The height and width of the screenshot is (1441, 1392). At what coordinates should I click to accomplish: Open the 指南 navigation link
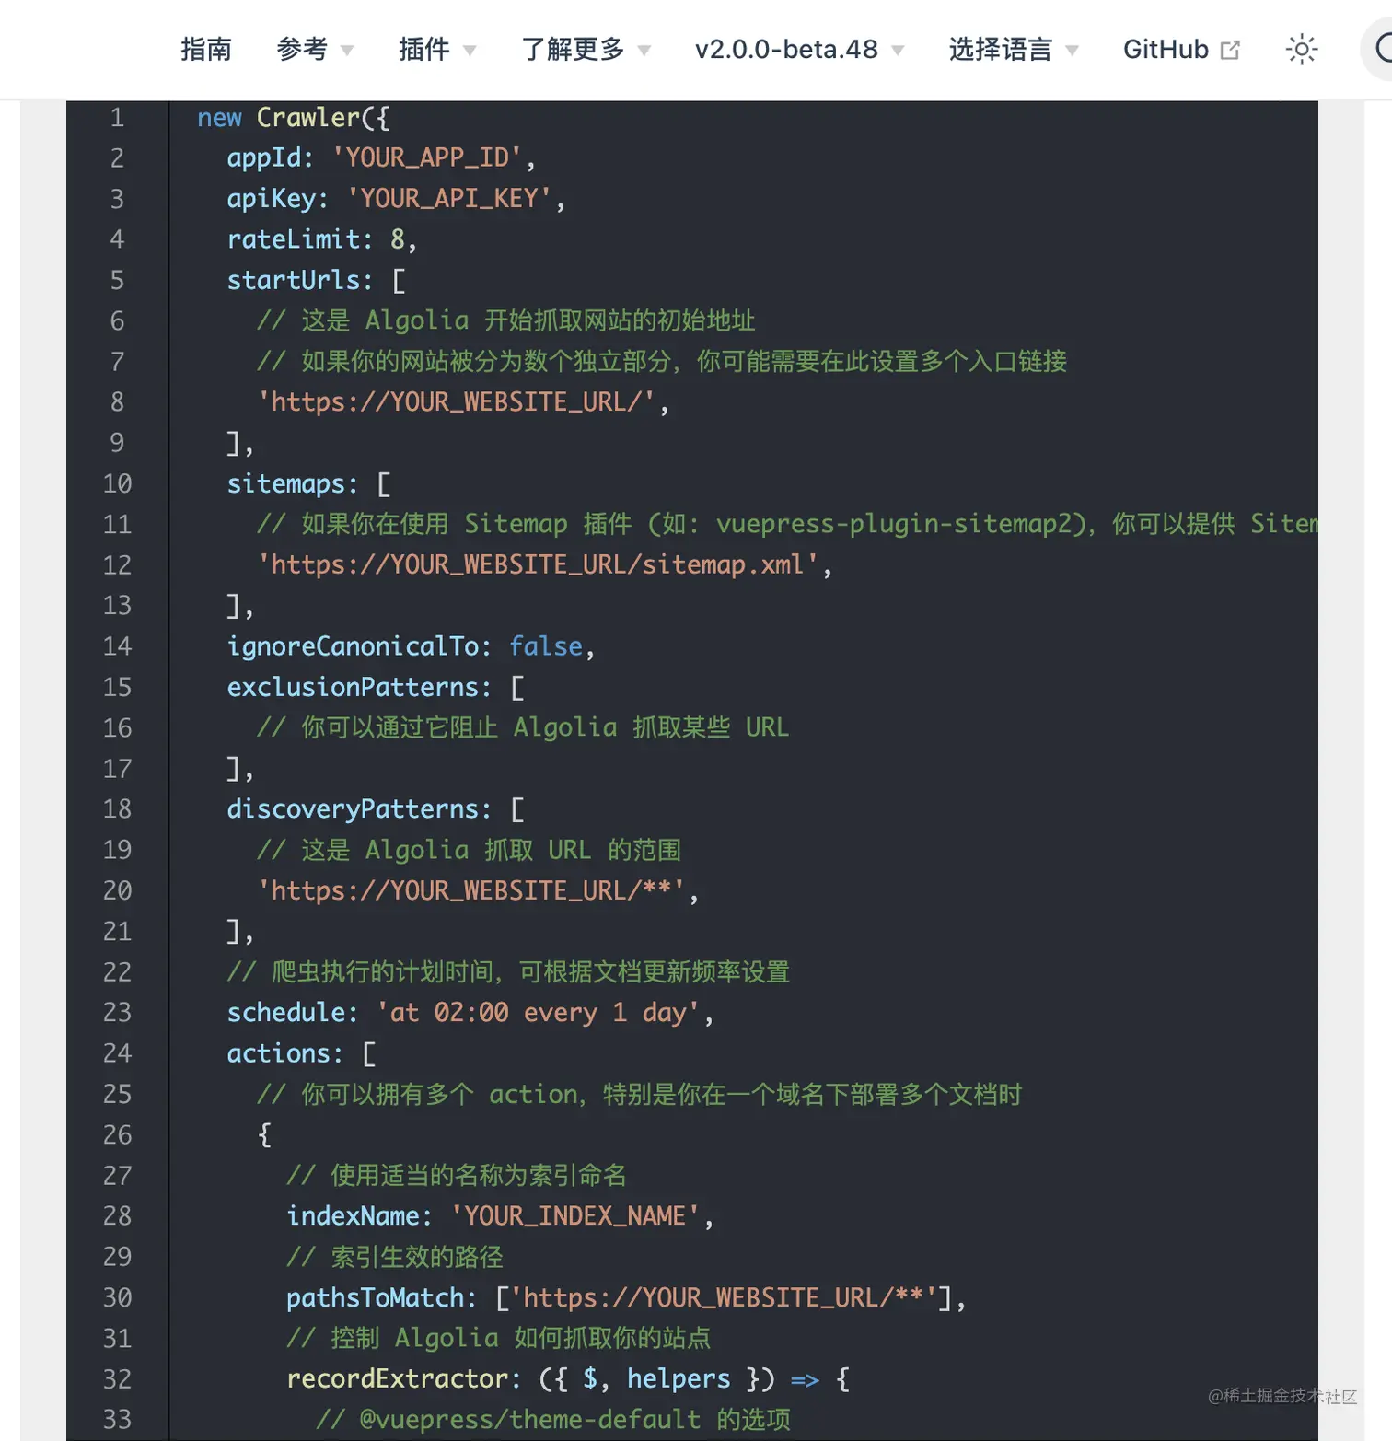click(x=206, y=49)
